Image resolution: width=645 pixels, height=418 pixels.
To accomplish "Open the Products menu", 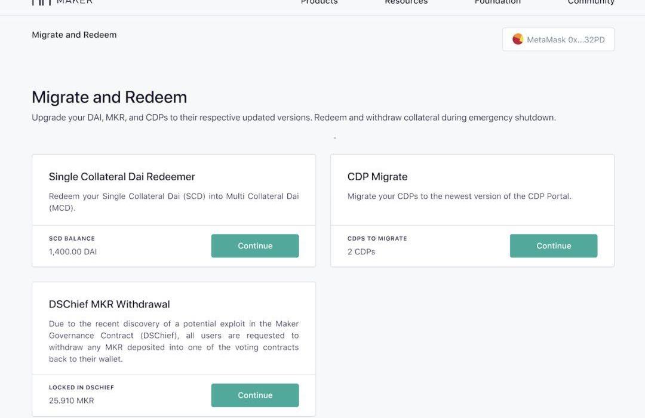I will point(319,2).
